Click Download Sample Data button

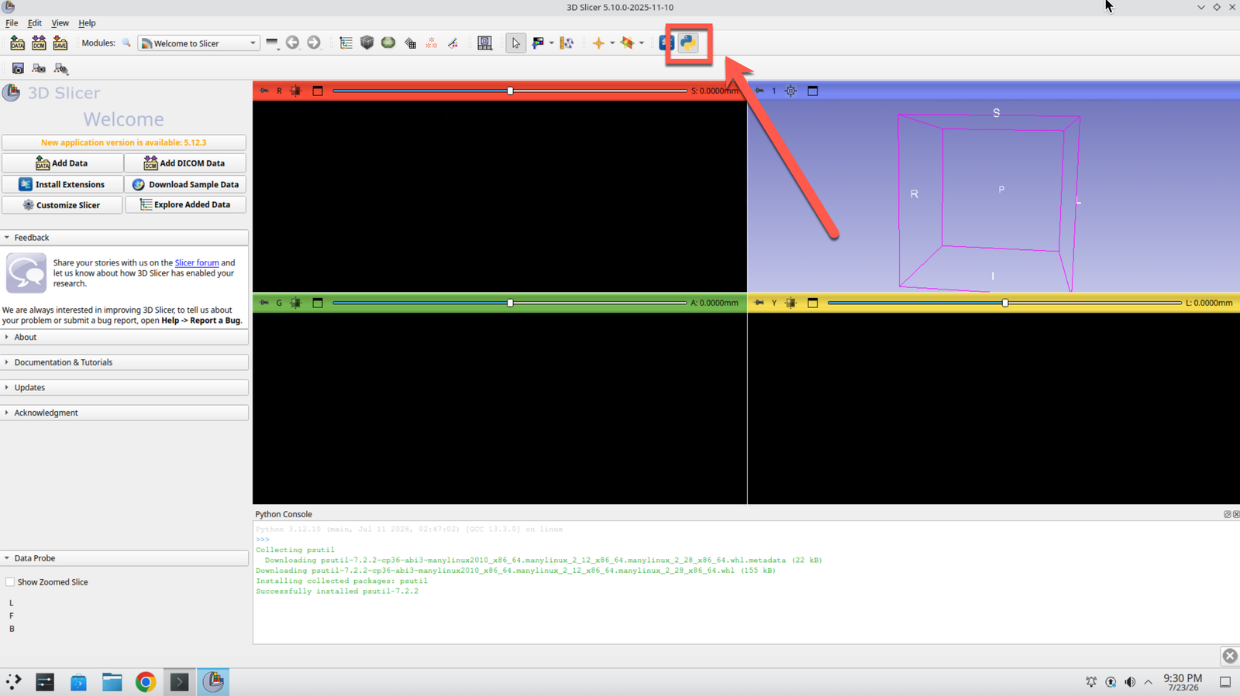[x=185, y=184]
